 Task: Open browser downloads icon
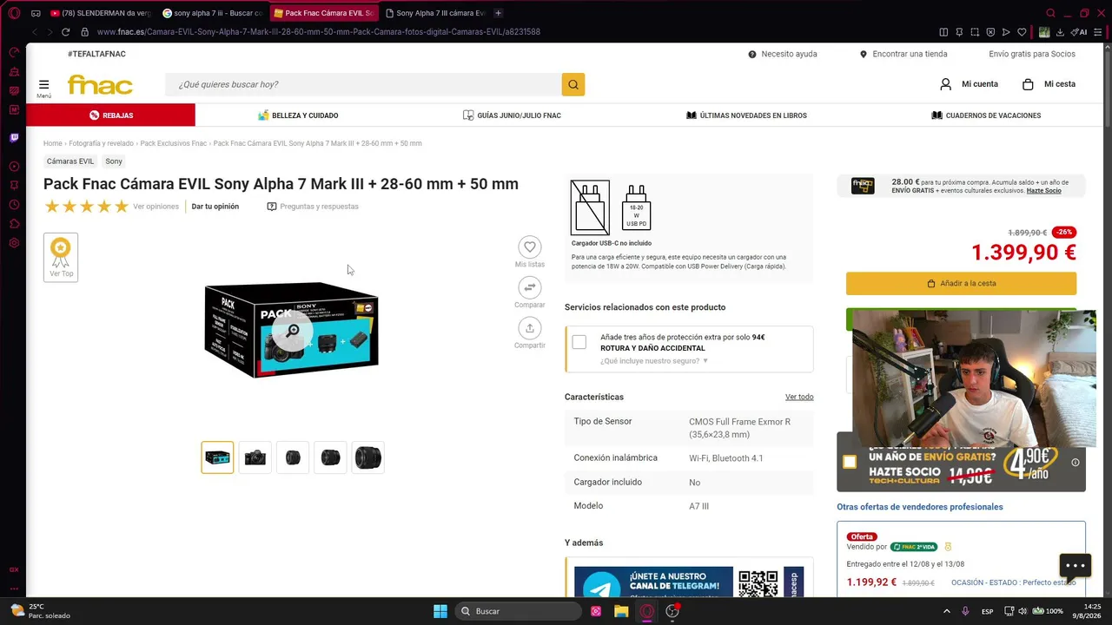tap(1061, 32)
